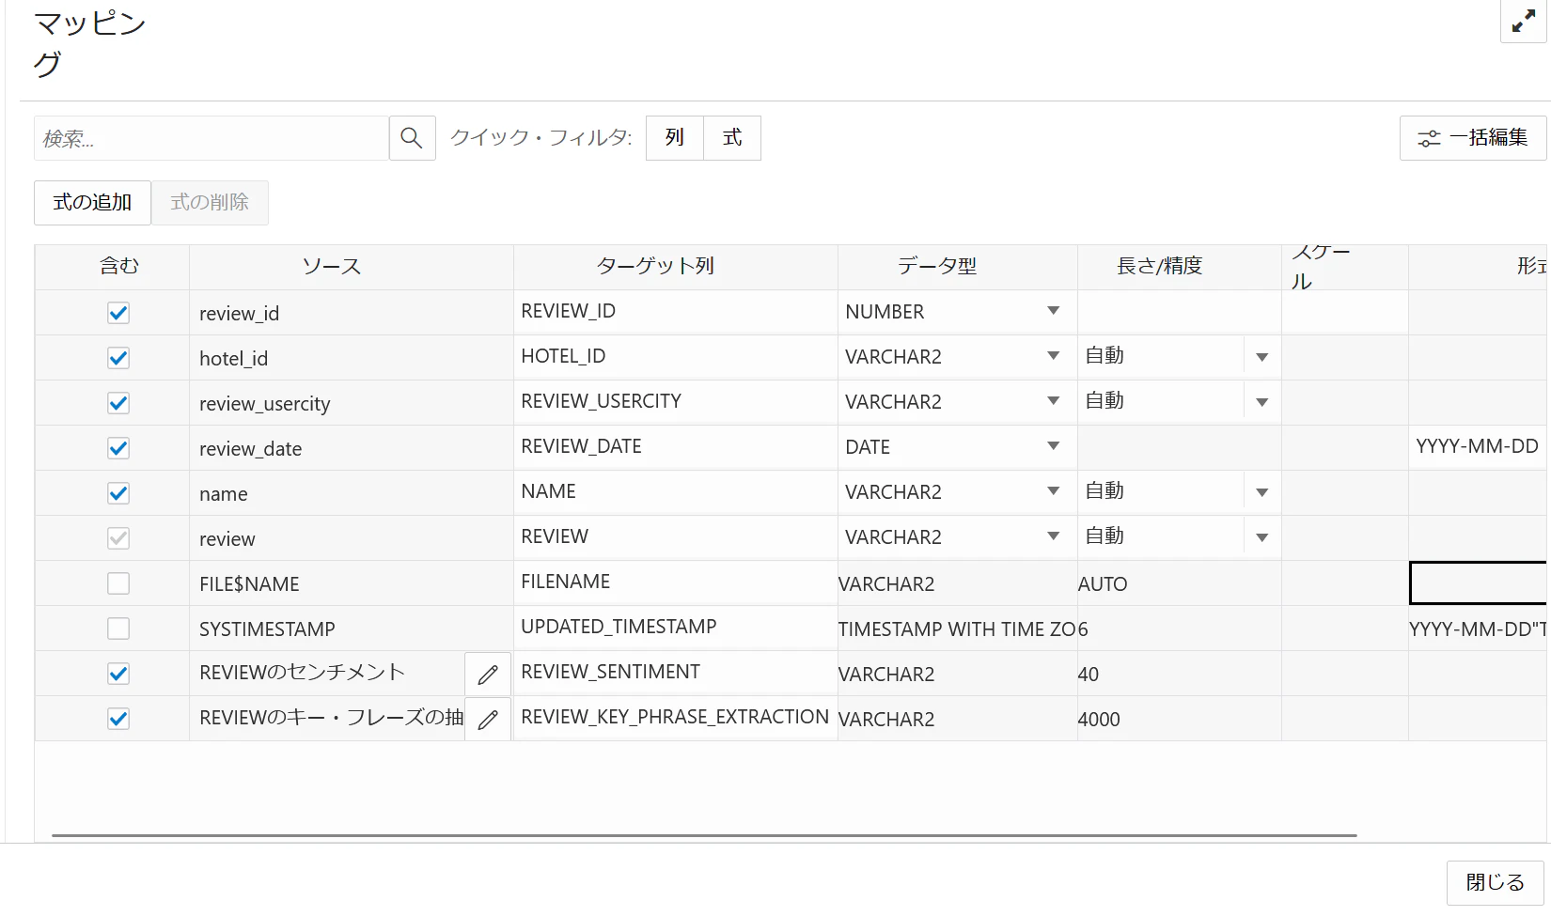Open the data type dropdown for REVIEW_ID
1551x916 pixels.
click(1054, 311)
